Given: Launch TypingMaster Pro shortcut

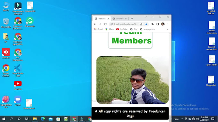Looking at the screenshot, I should 6,102.
